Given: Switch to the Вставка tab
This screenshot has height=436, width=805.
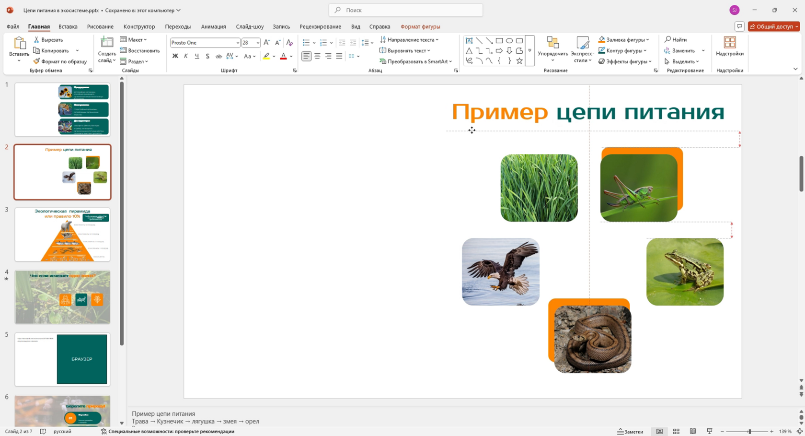Looking at the screenshot, I should coord(68,26).
